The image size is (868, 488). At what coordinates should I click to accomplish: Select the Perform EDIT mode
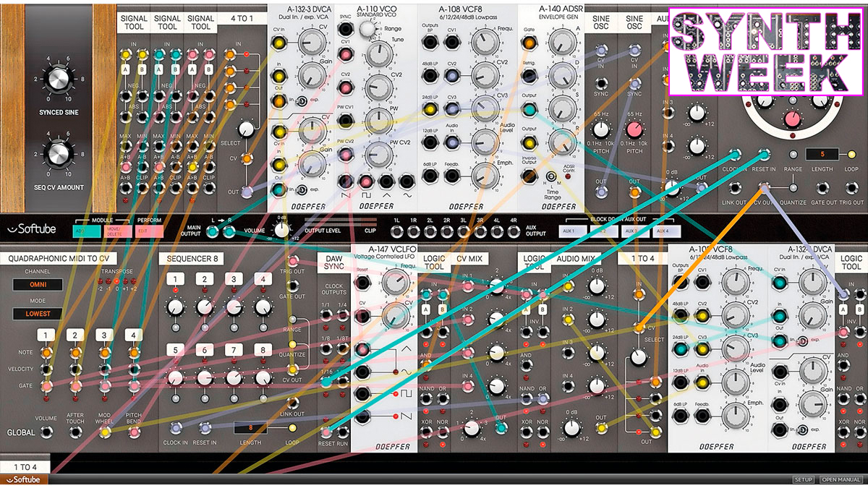[x=148, y=231]
